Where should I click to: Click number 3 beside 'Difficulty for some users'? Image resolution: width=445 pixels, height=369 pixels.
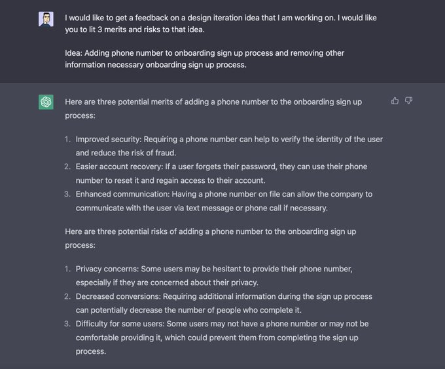pos(67,324)
